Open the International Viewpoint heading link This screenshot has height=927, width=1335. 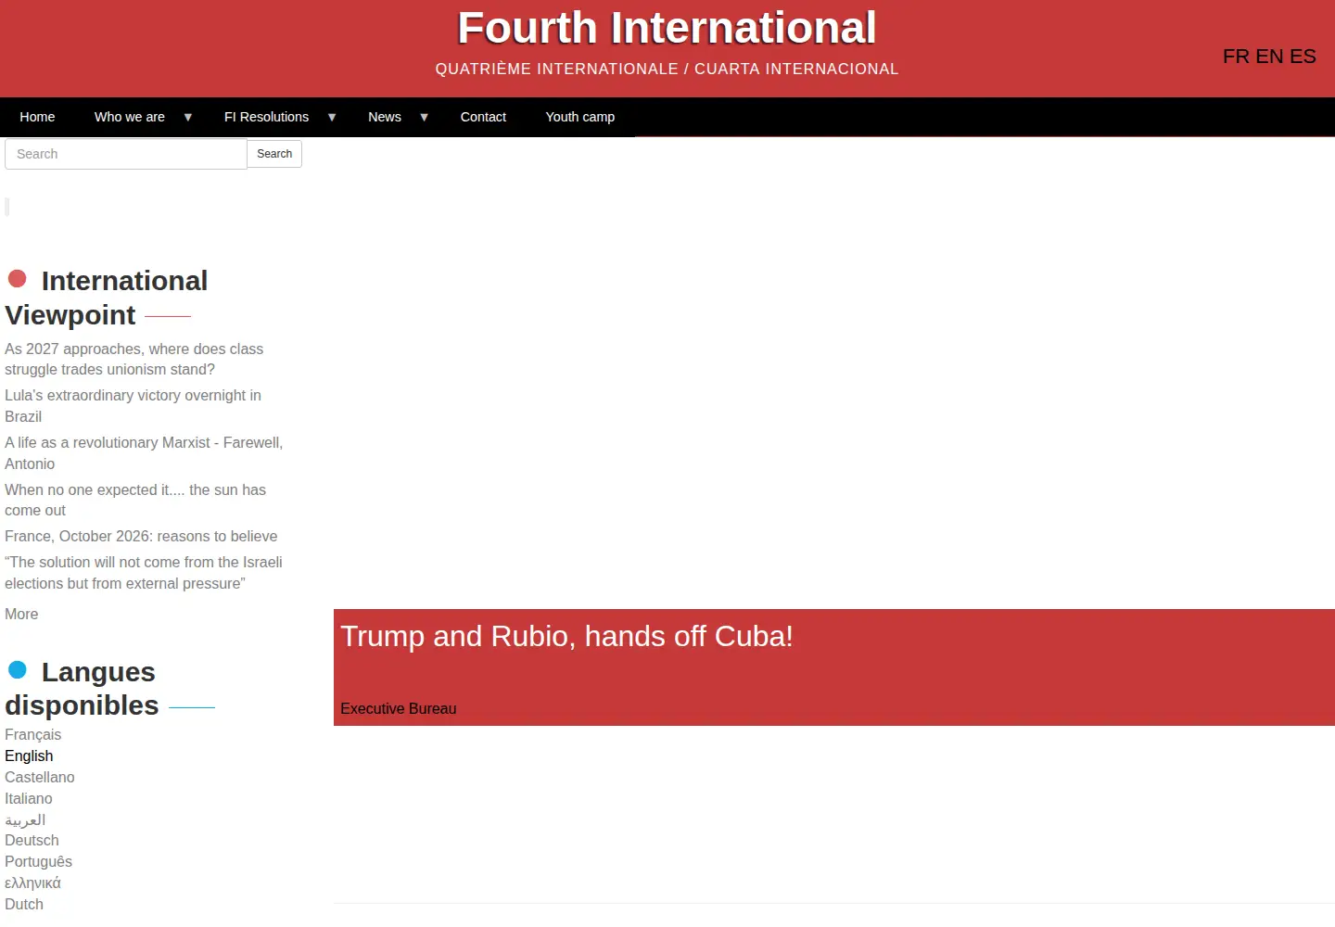tap(107, 298)
